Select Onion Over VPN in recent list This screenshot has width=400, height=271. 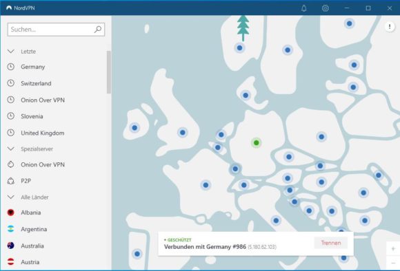(x=43, y=100)
